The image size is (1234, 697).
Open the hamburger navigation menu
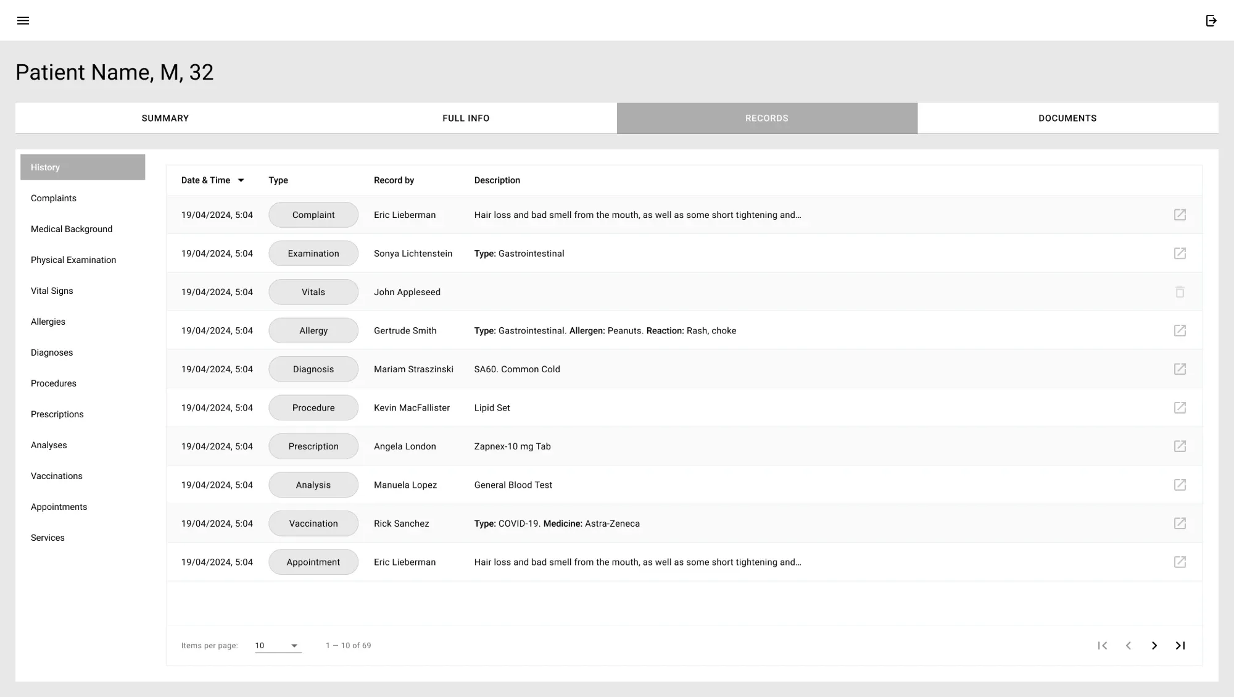(x=23, y=20)
